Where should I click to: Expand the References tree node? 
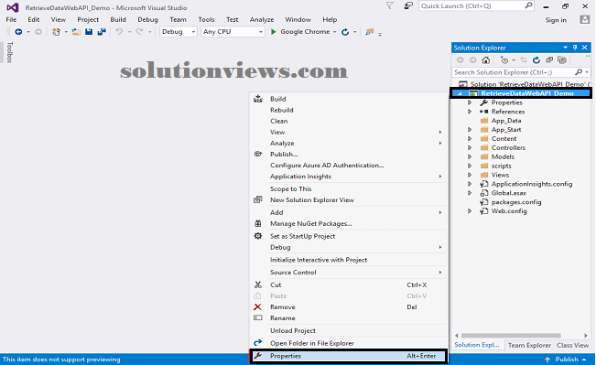470,112
